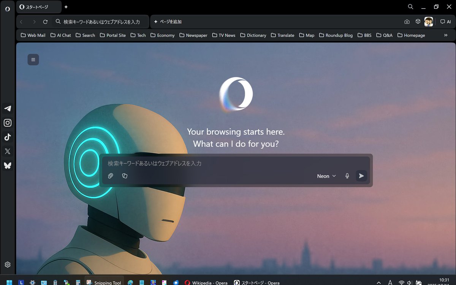Go forward to next page
This screenshot has height=285, width=456.
pos(34,22)
